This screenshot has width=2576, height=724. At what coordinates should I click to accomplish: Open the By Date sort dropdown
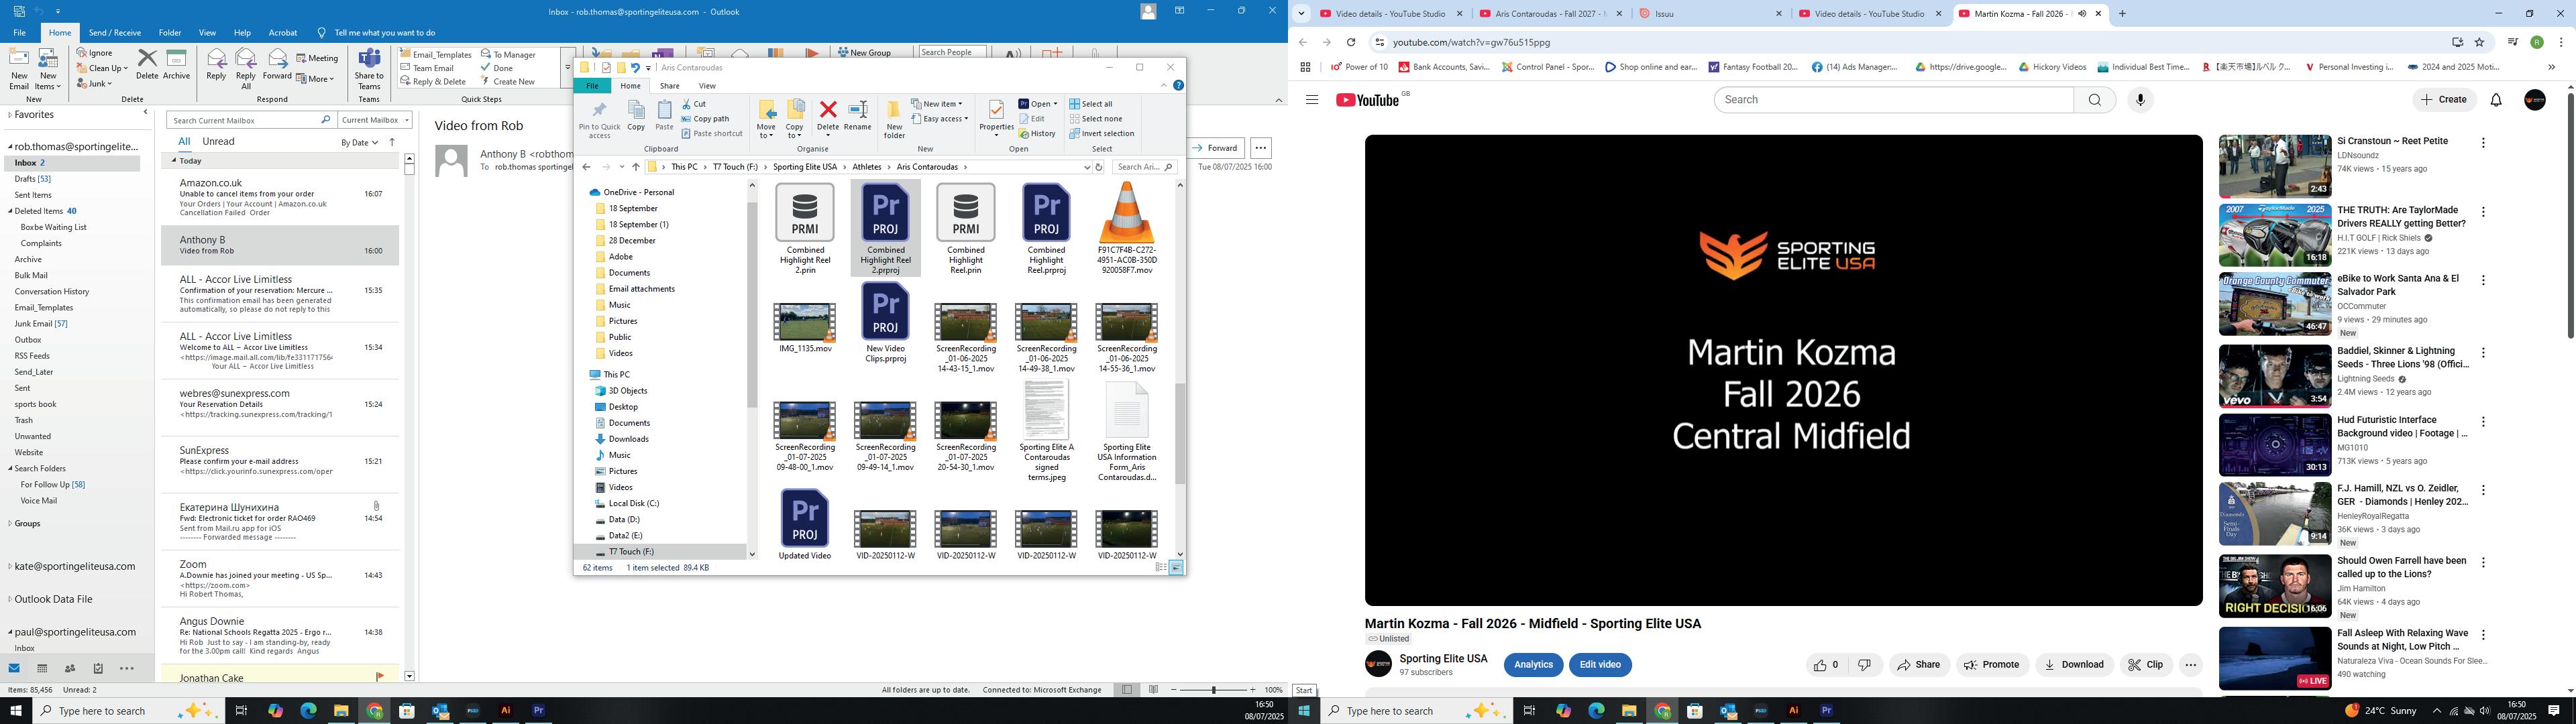[x=360, y=142]
